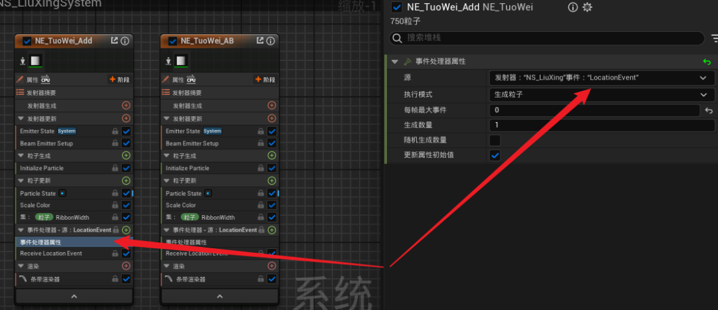
Task: Toggle NE_TuoWei_Add emitter enabled checkbox on node
Action: click(27, 40)
